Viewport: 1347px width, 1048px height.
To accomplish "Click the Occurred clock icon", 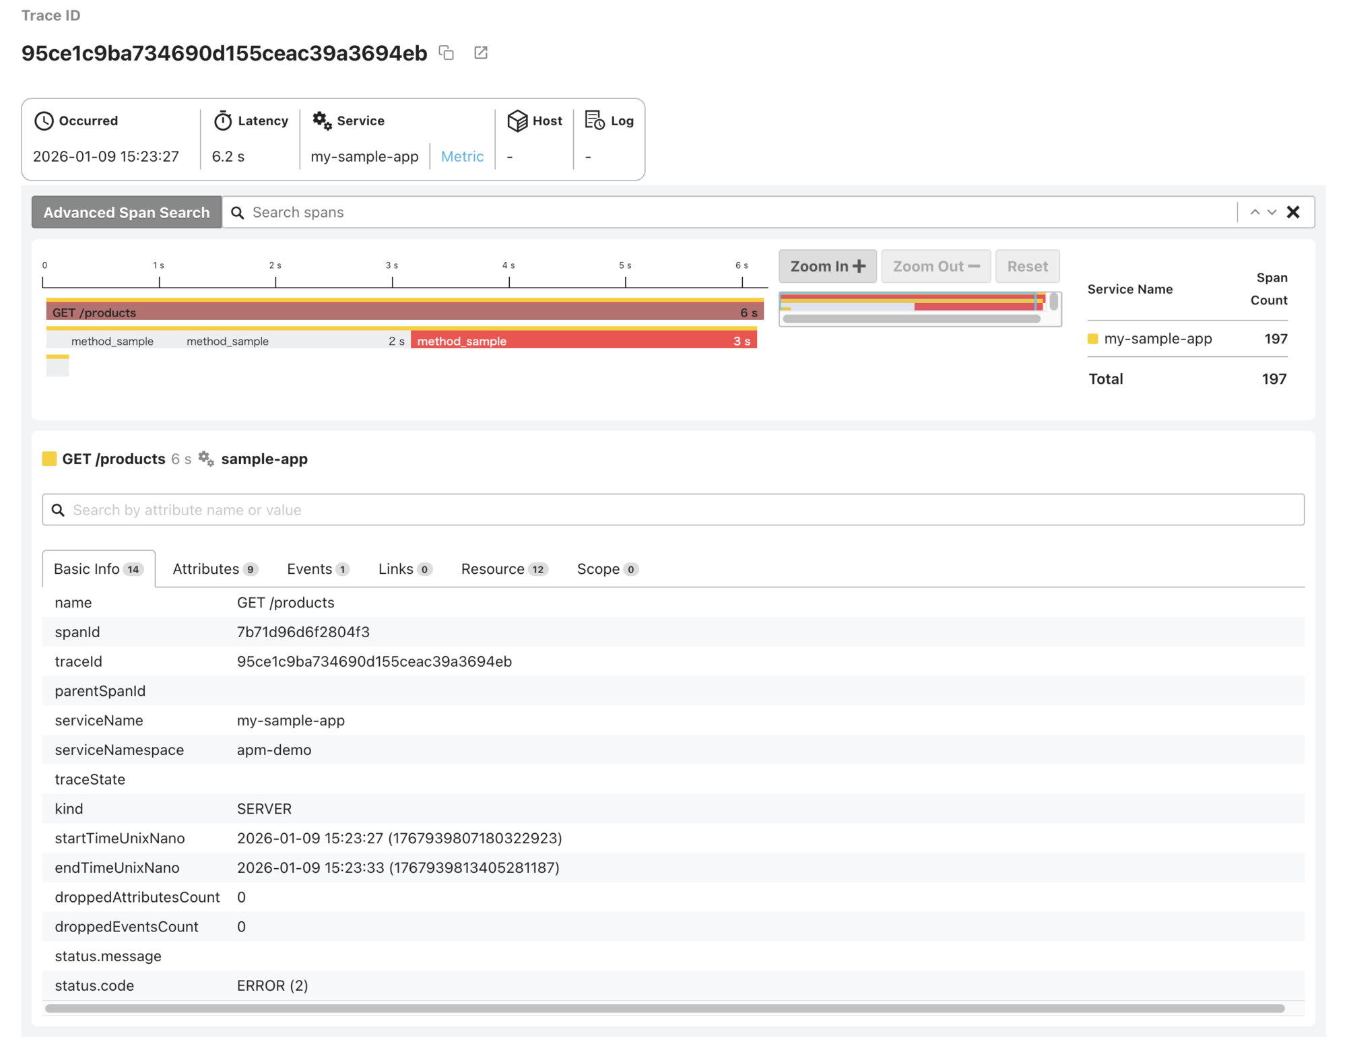I will coord(44,121).
